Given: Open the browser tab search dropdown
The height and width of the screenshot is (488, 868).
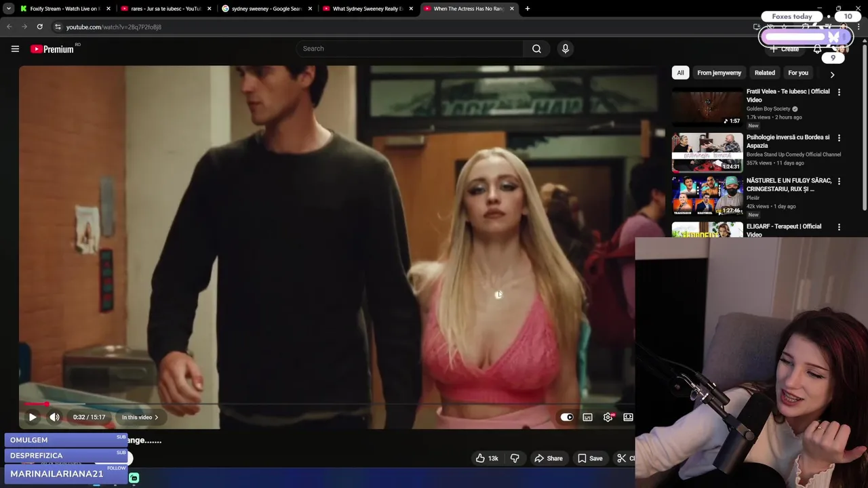Looking at the screenshot, I should pyautogui.click(x=8, y=9).
